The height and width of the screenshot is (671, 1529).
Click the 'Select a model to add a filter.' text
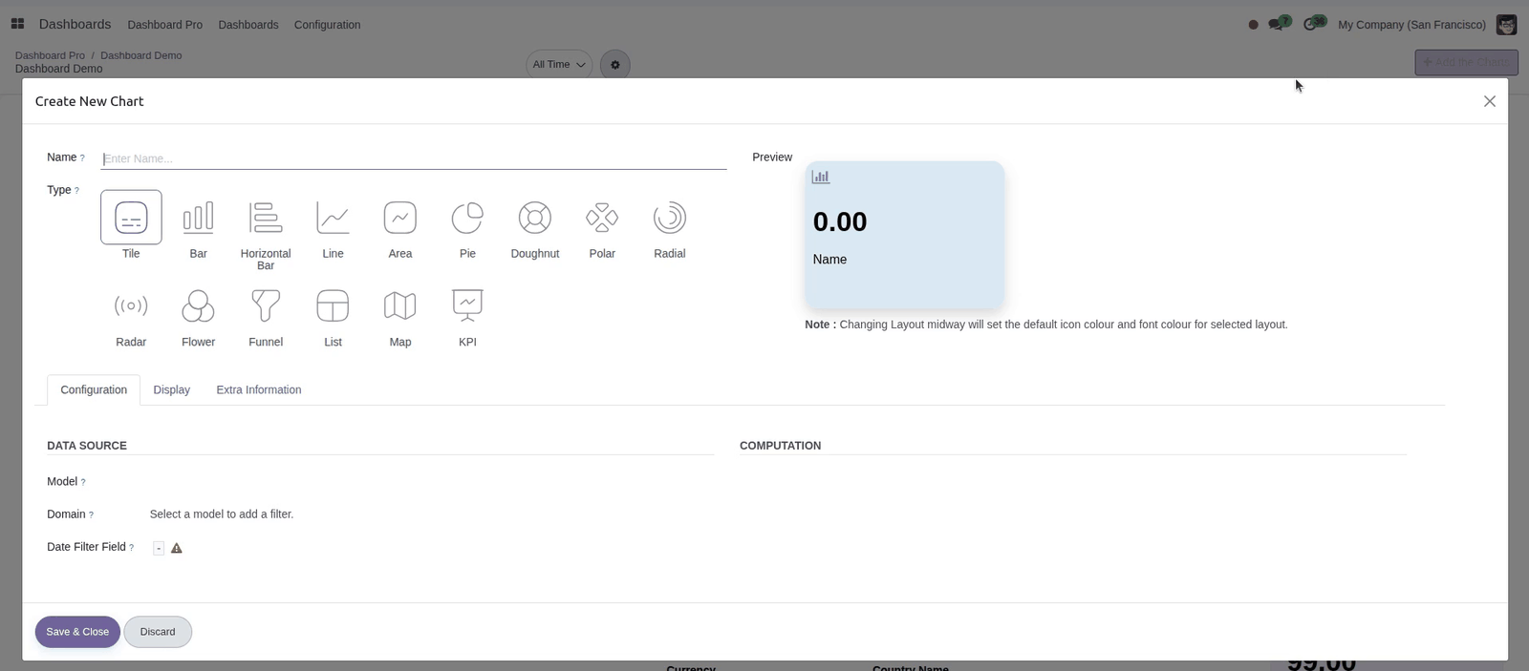click(222, 514)
